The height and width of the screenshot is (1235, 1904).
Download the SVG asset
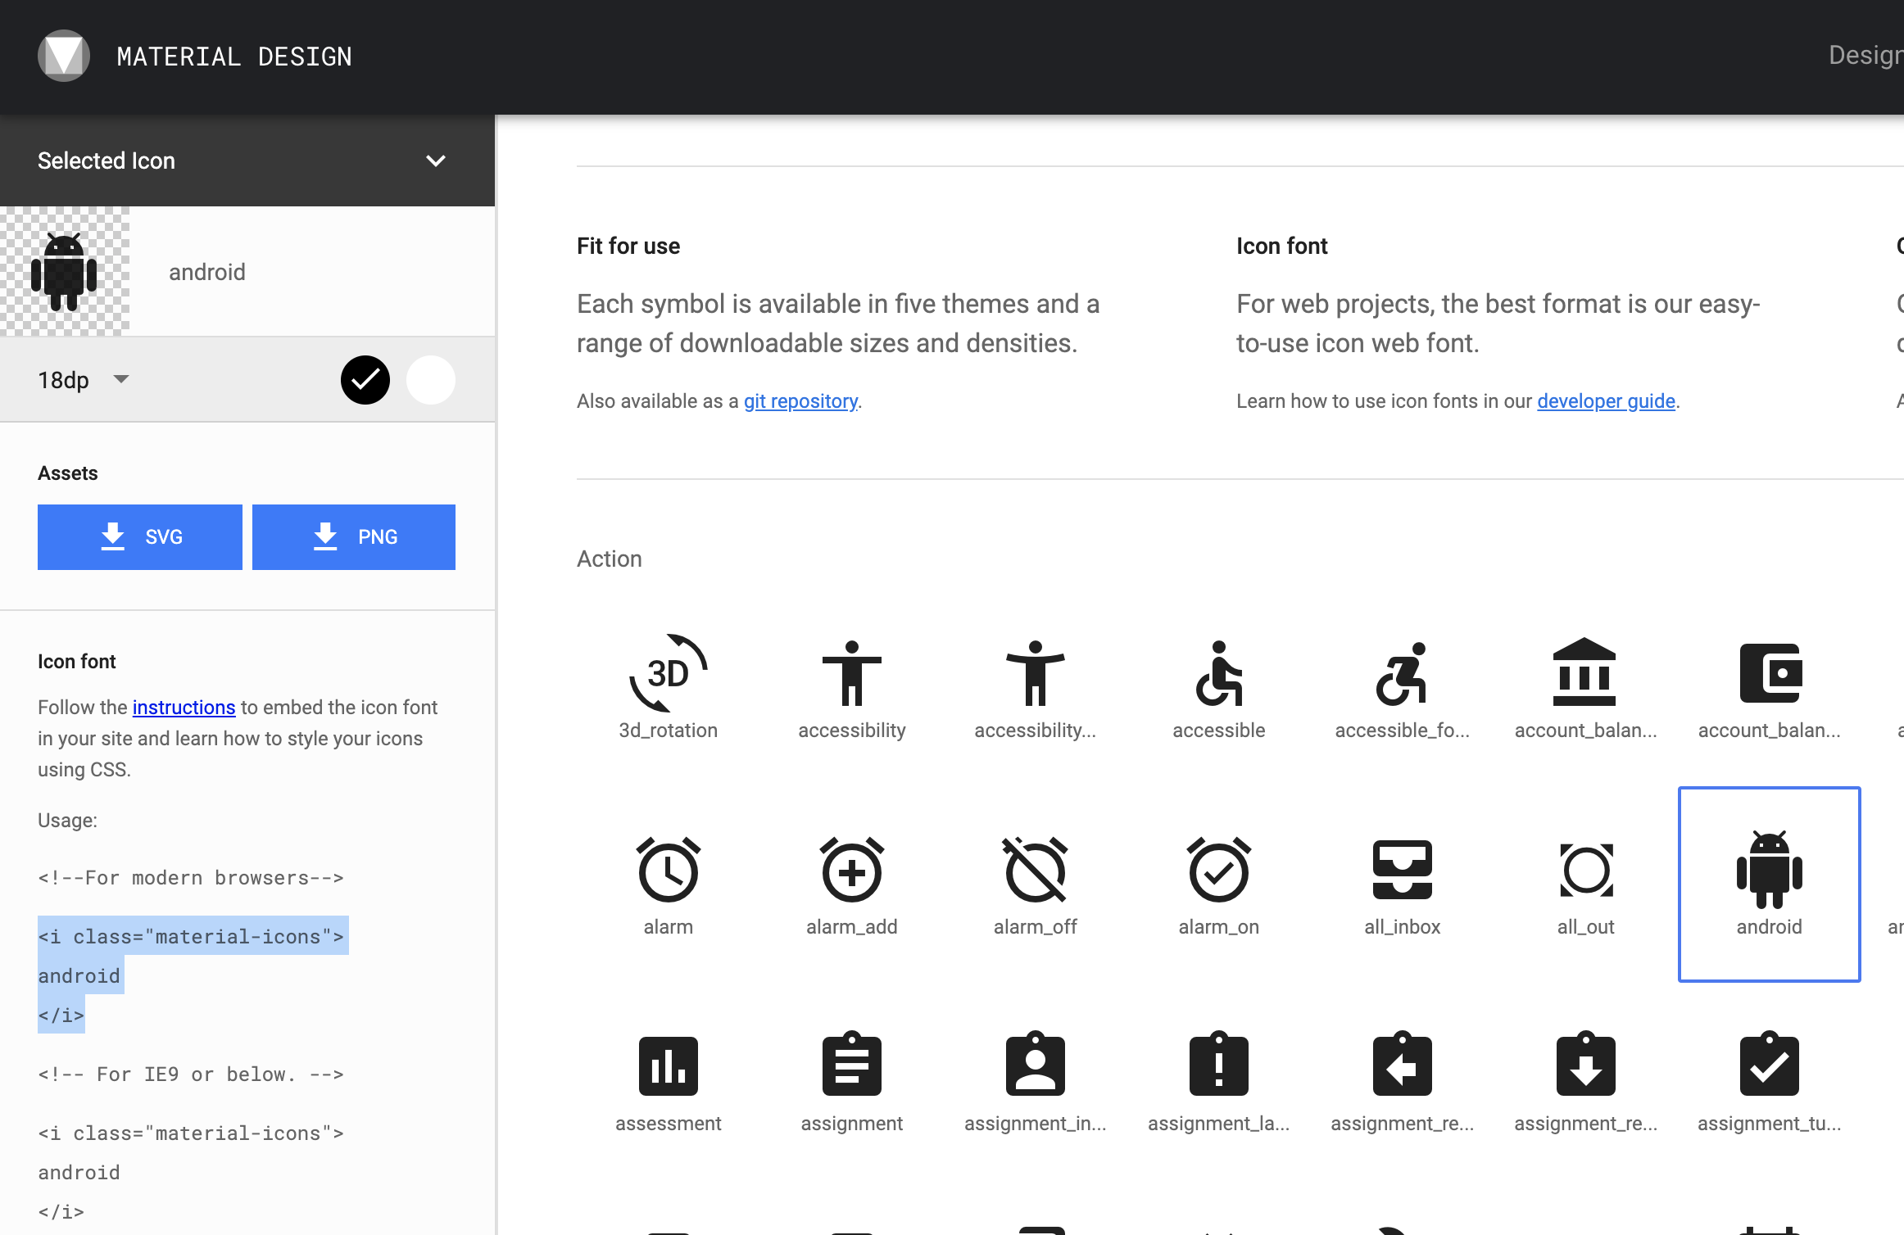140,537
